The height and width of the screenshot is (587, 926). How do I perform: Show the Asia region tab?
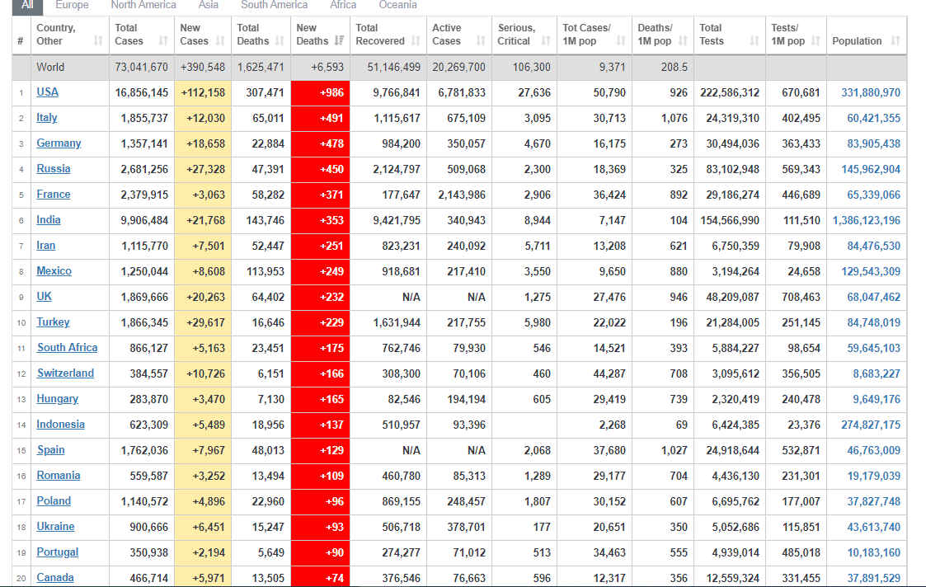[x=209, y=5]
